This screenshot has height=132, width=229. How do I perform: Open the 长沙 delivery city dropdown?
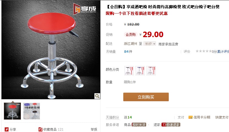point(150,44)
